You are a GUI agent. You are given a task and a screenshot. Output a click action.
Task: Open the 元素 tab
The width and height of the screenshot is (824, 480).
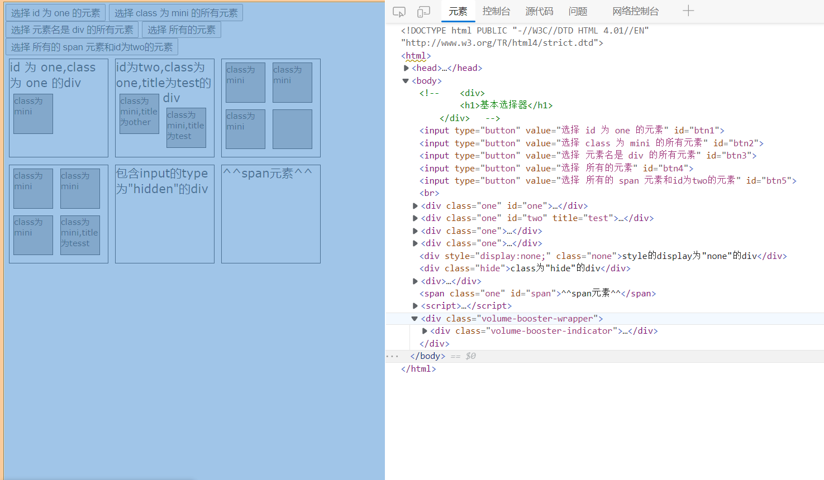point(458,11)
